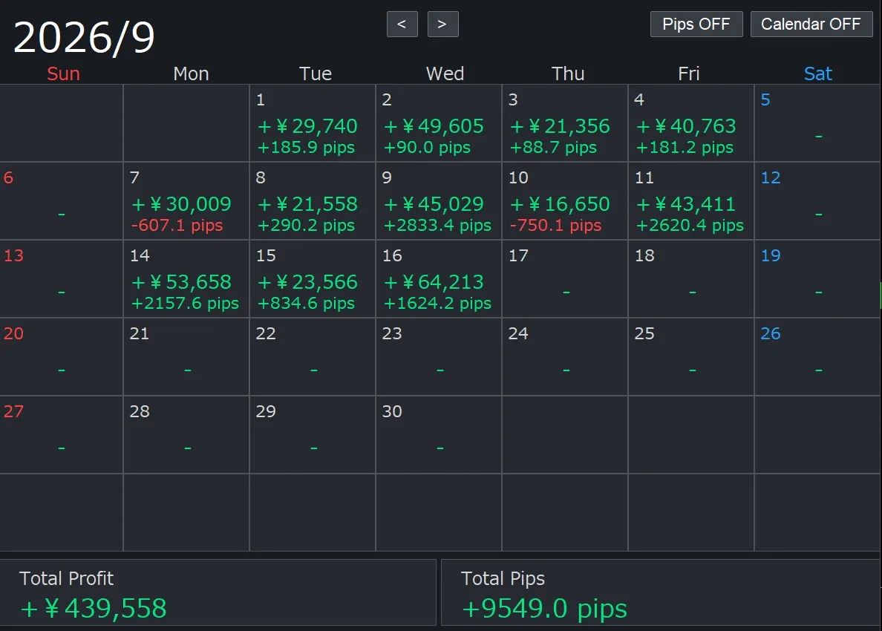Toggle the Pips OFF button
882x631 pixels.
696,24
